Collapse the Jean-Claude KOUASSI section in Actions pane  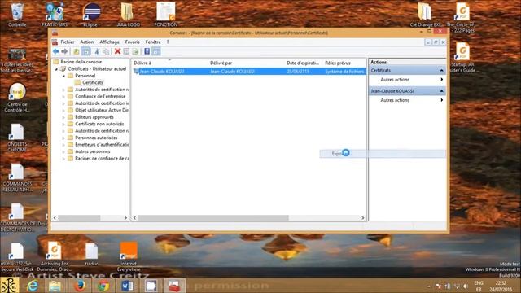coord(441,91)
